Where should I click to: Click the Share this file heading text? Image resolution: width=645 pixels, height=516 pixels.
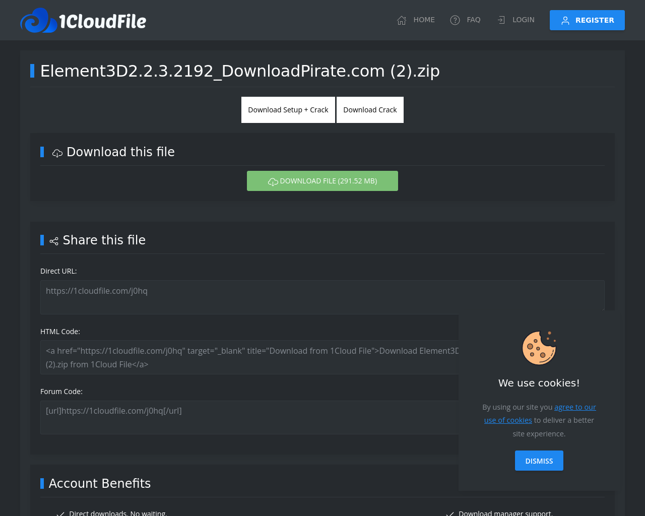pyautogui.click(x=104, y=240)
